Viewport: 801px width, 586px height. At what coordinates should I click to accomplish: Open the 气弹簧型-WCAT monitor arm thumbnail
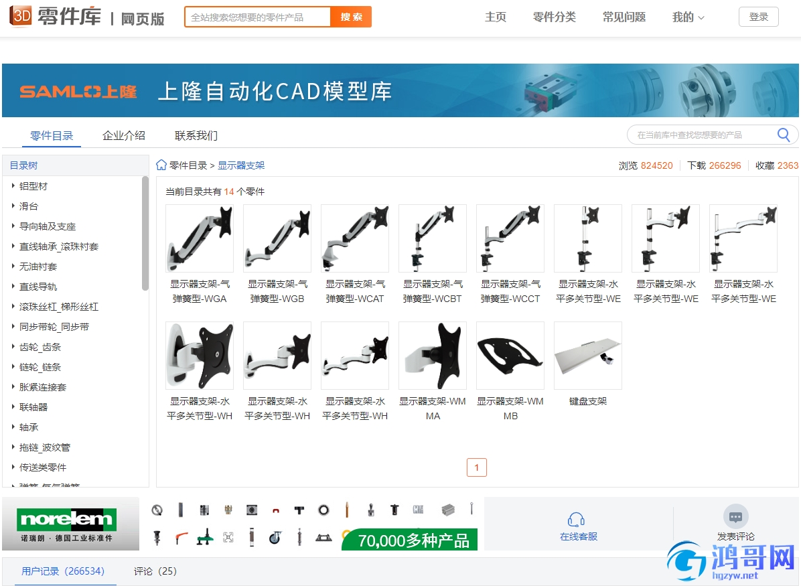(x=355, y=238)
